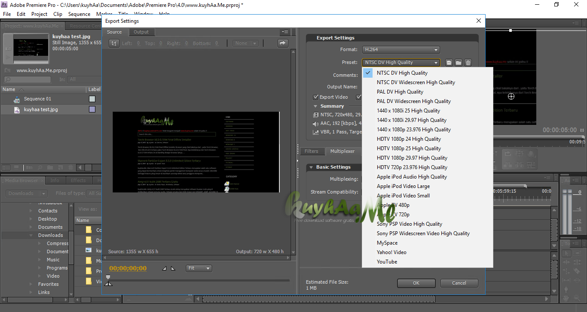Open the Sequence menu
The image size is (587, 312).
pos(79,14)
